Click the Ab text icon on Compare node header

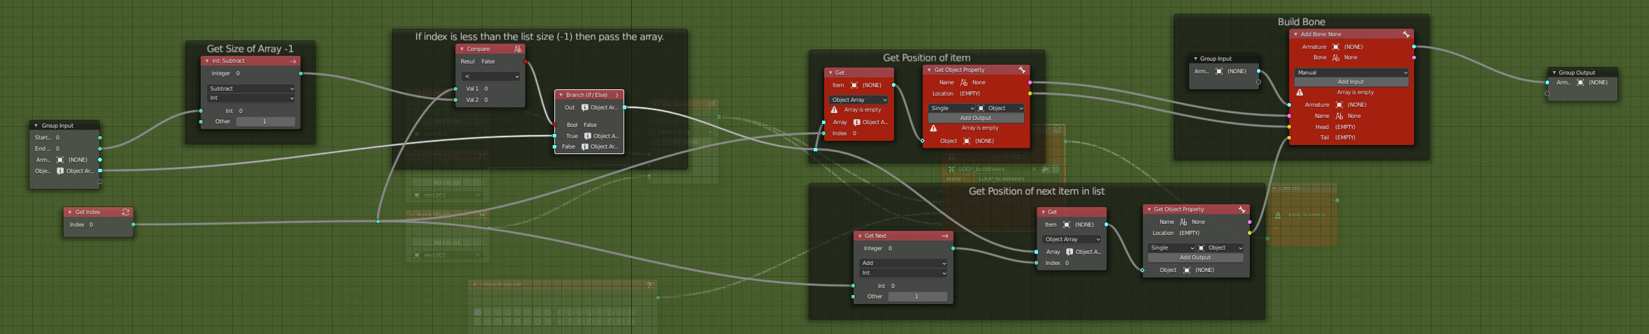tap(518, 50)
